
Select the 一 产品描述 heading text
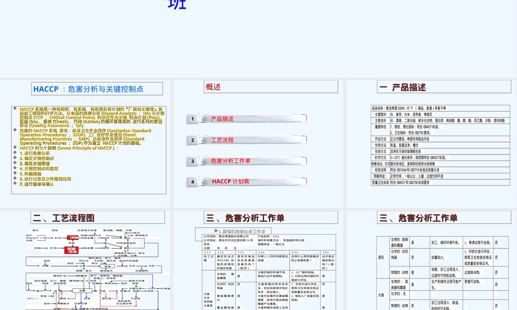pos(403,87)
